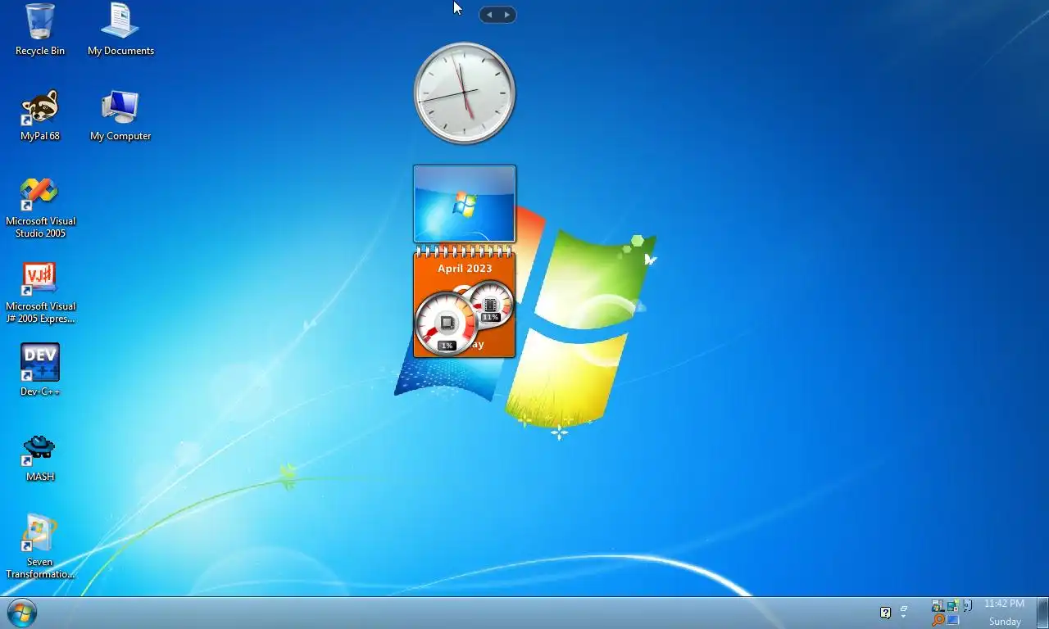Image resolution: width=1049 pixels, height=629 pixels.
Task: Click the right arrow on sidebar pager
Action: pos(507,15)
